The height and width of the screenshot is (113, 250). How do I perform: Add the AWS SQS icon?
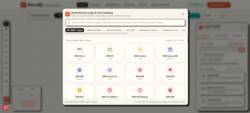pos(140,73)
